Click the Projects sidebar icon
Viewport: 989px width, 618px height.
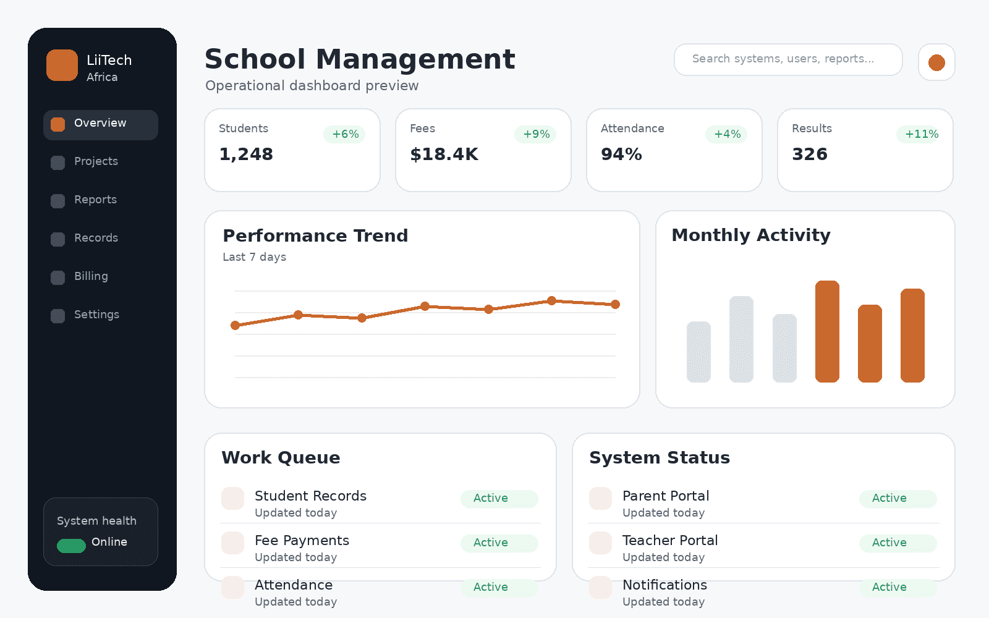[x=57, y=163]
